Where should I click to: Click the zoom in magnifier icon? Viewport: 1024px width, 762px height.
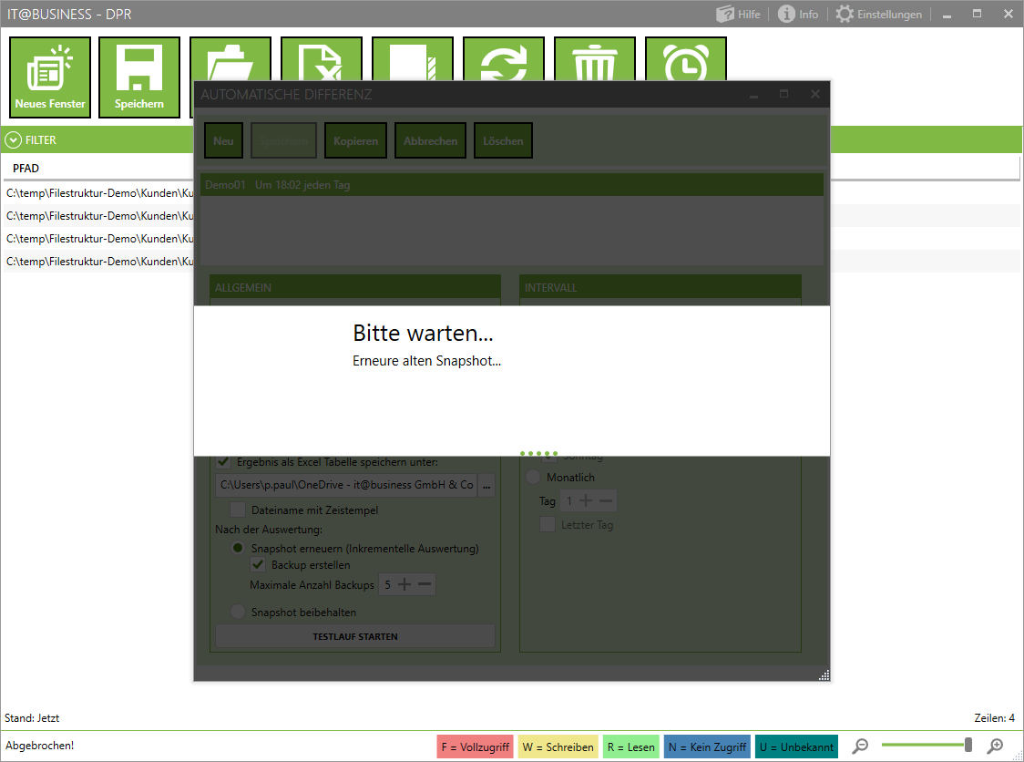pyautogui.click(x=995, y=747)
